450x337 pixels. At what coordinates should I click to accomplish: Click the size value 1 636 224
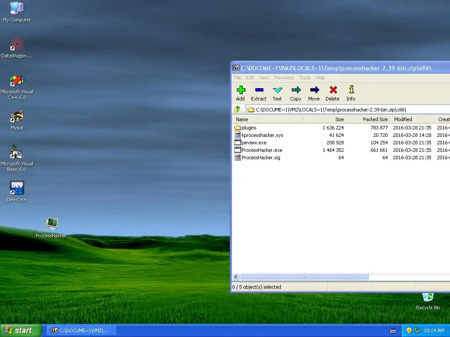(333, 128)
